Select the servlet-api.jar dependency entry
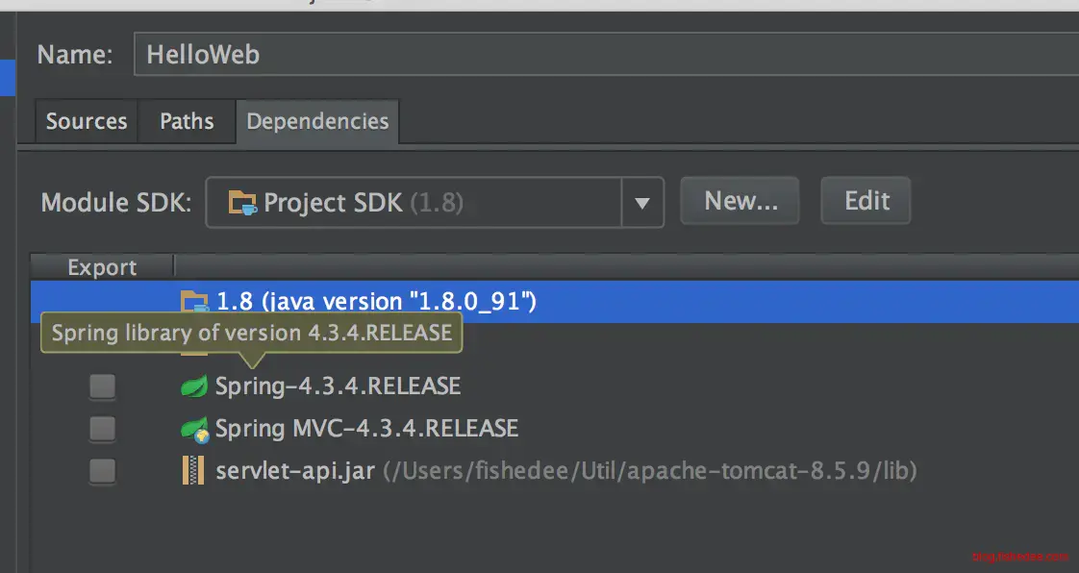Image resolution: width=1079 pixels, height=573 pixels. click(283, 471)
